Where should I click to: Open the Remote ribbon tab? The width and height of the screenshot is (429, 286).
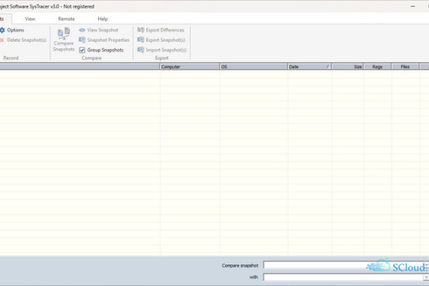66,19
